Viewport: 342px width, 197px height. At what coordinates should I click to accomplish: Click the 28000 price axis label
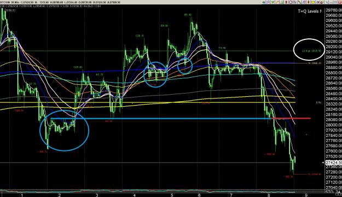(x=333, y=125)
